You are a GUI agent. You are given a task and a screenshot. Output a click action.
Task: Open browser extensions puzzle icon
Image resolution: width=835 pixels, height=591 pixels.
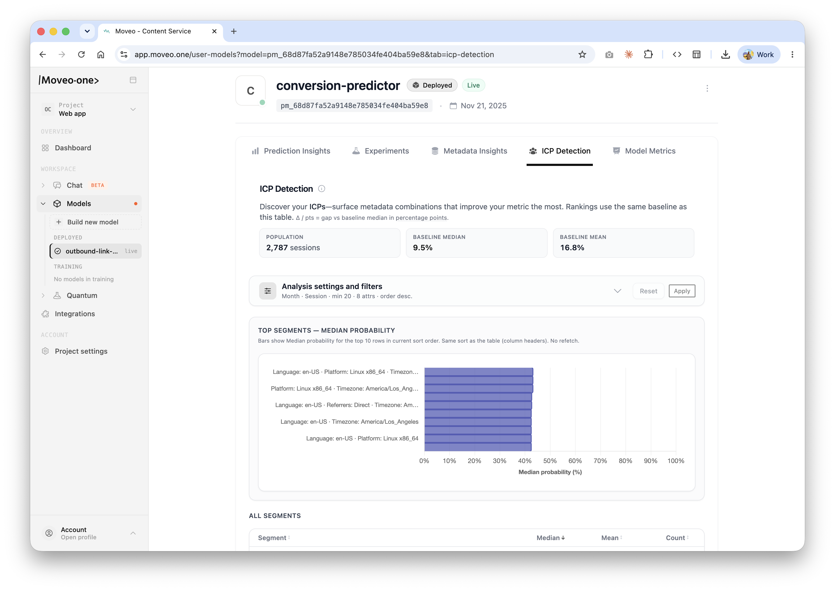pyautogui.click(x=648, y=54)
